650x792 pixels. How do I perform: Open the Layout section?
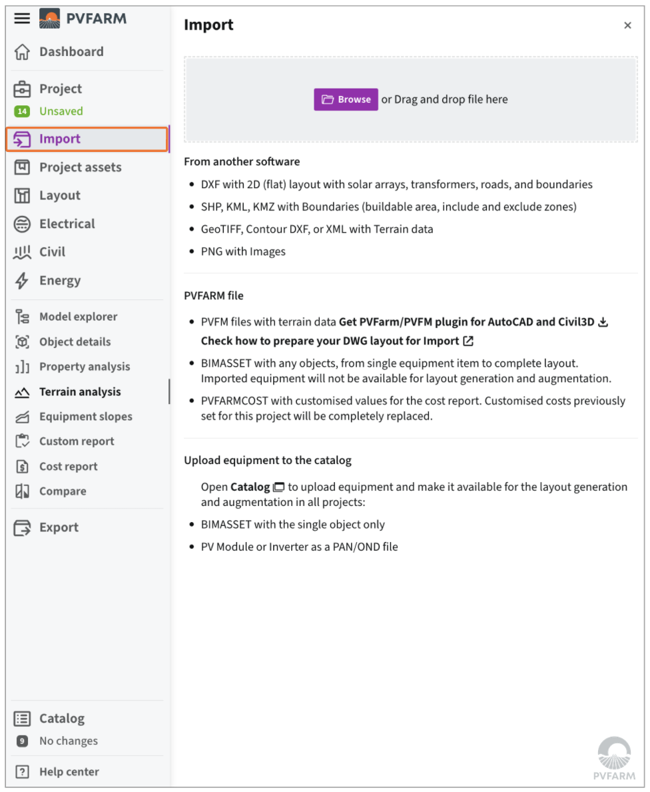click(59, 195)
